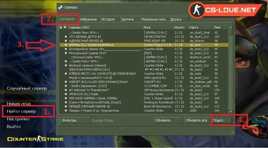
Task: Sort by the Серверы (302) column header
Action: pos(105,27)
